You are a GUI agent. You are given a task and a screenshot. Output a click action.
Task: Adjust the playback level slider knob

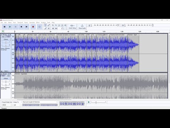click(153, 25)
